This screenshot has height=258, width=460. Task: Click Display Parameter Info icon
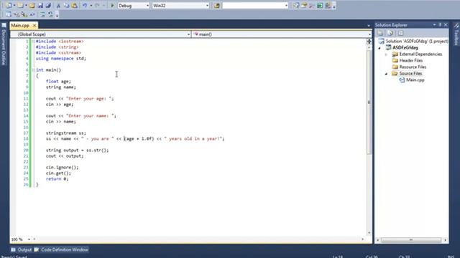[x=17, y=14]
